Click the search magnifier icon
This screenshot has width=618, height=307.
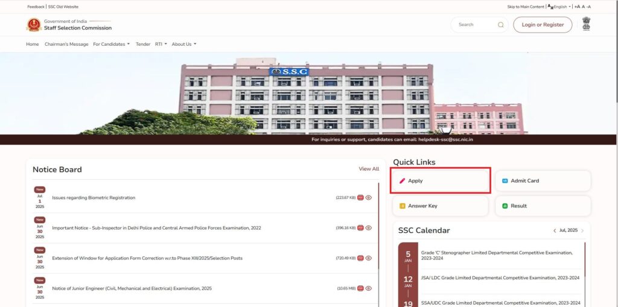[500, 25]
